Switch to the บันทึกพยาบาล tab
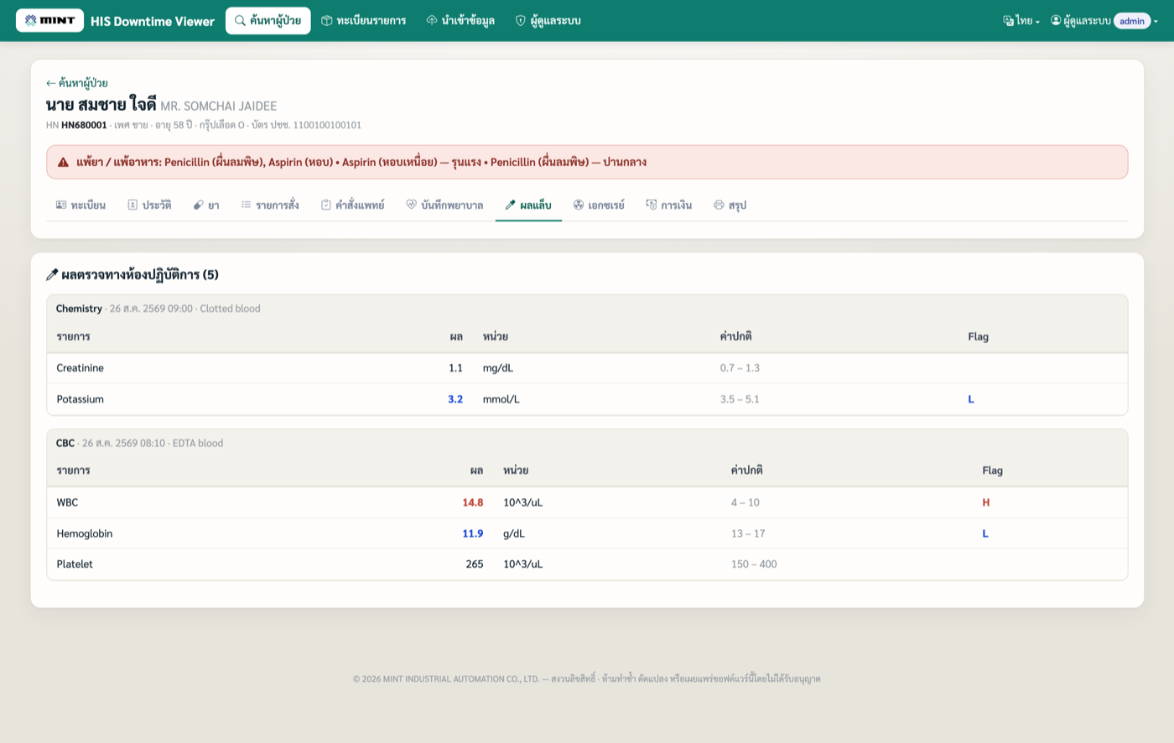The width and height of the screenshot is (1174, 743). click(444, 205)
